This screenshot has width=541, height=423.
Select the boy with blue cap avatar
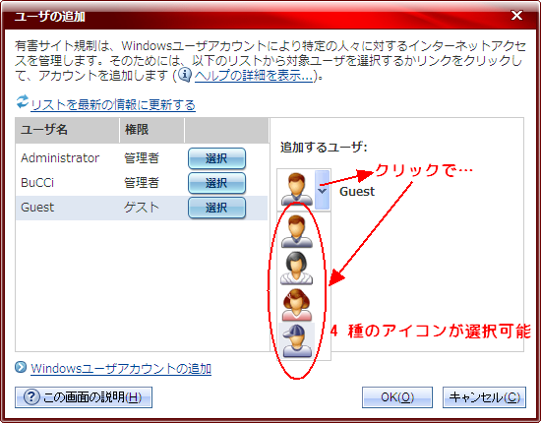297,341
